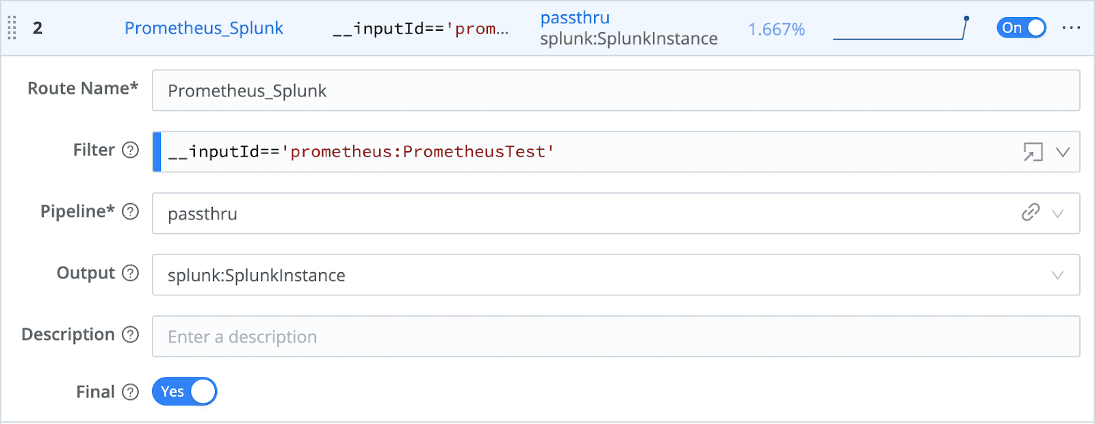Image resolution: width=1095 pixels, height=424 pixels.
Task: Click into the Route Name input
Action: [x=616, y=90]
